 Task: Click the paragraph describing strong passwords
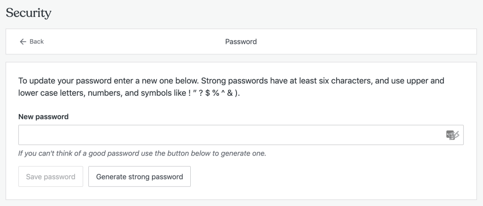coord(231,87)
